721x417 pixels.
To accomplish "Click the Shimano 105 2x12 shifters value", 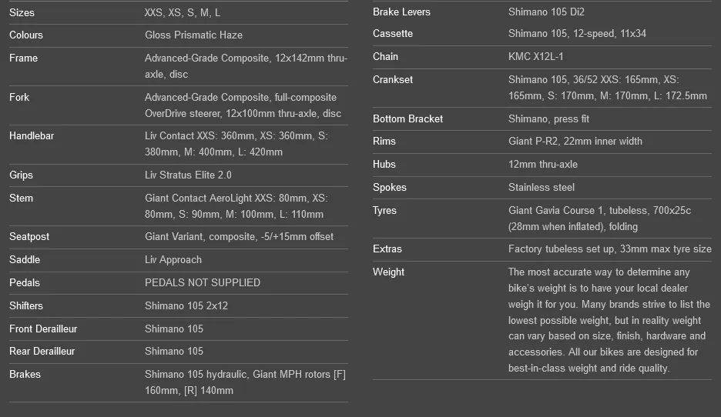I will 186,306.
